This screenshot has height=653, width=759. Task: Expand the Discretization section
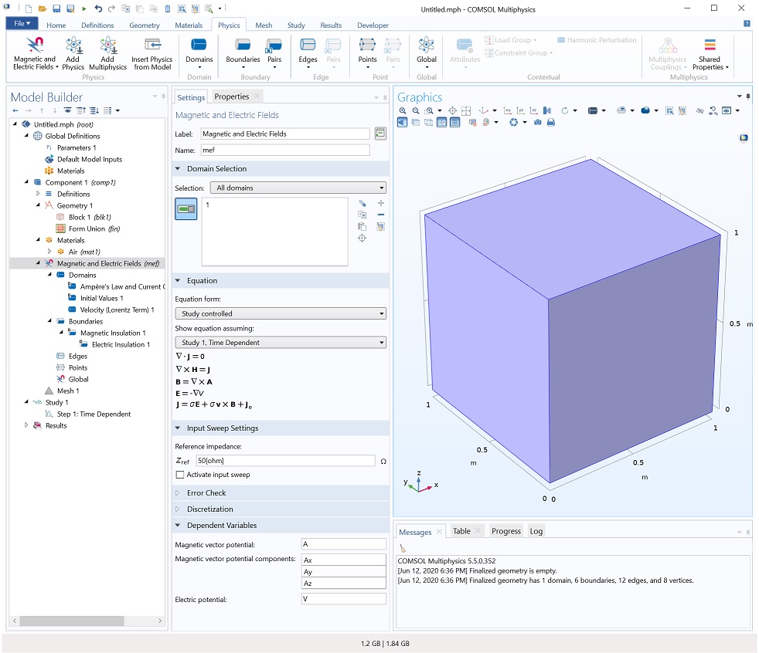(x=209, y=509)
